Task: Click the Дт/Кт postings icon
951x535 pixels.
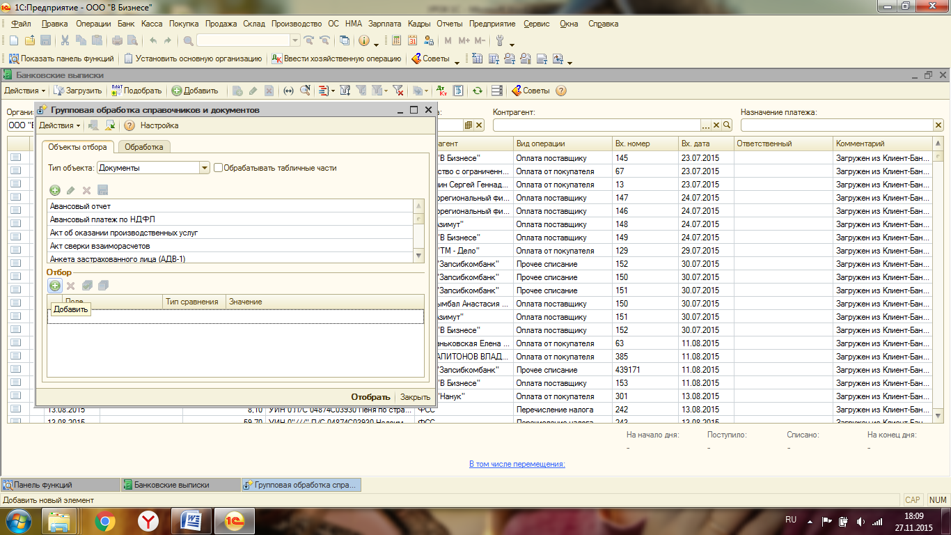Action: pos(441,91)
